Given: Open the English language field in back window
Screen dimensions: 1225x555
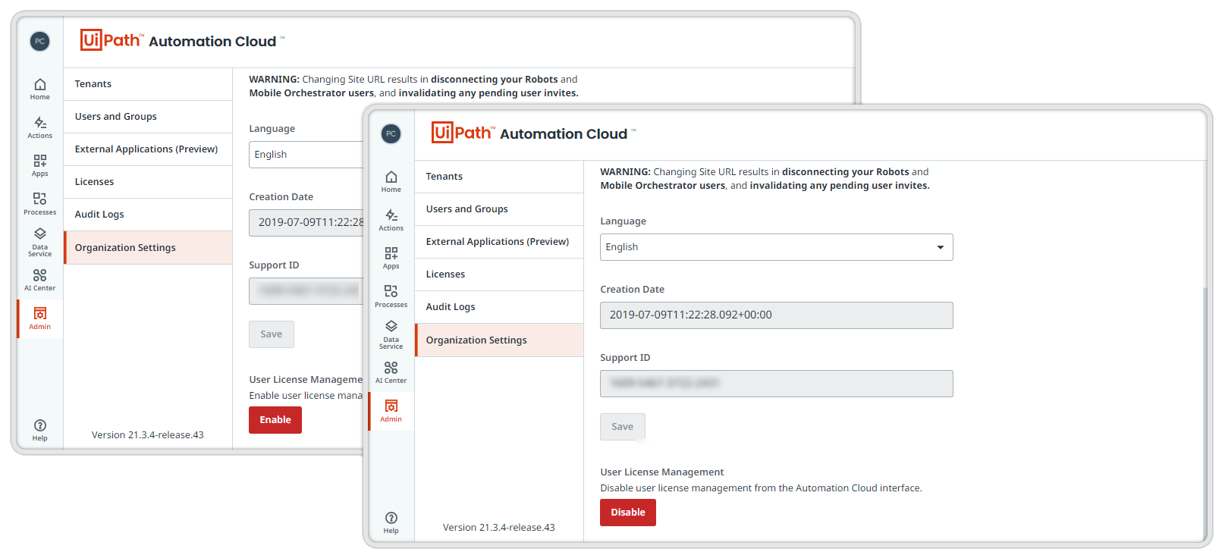Looking at the screenshot, I should [306, 155].
